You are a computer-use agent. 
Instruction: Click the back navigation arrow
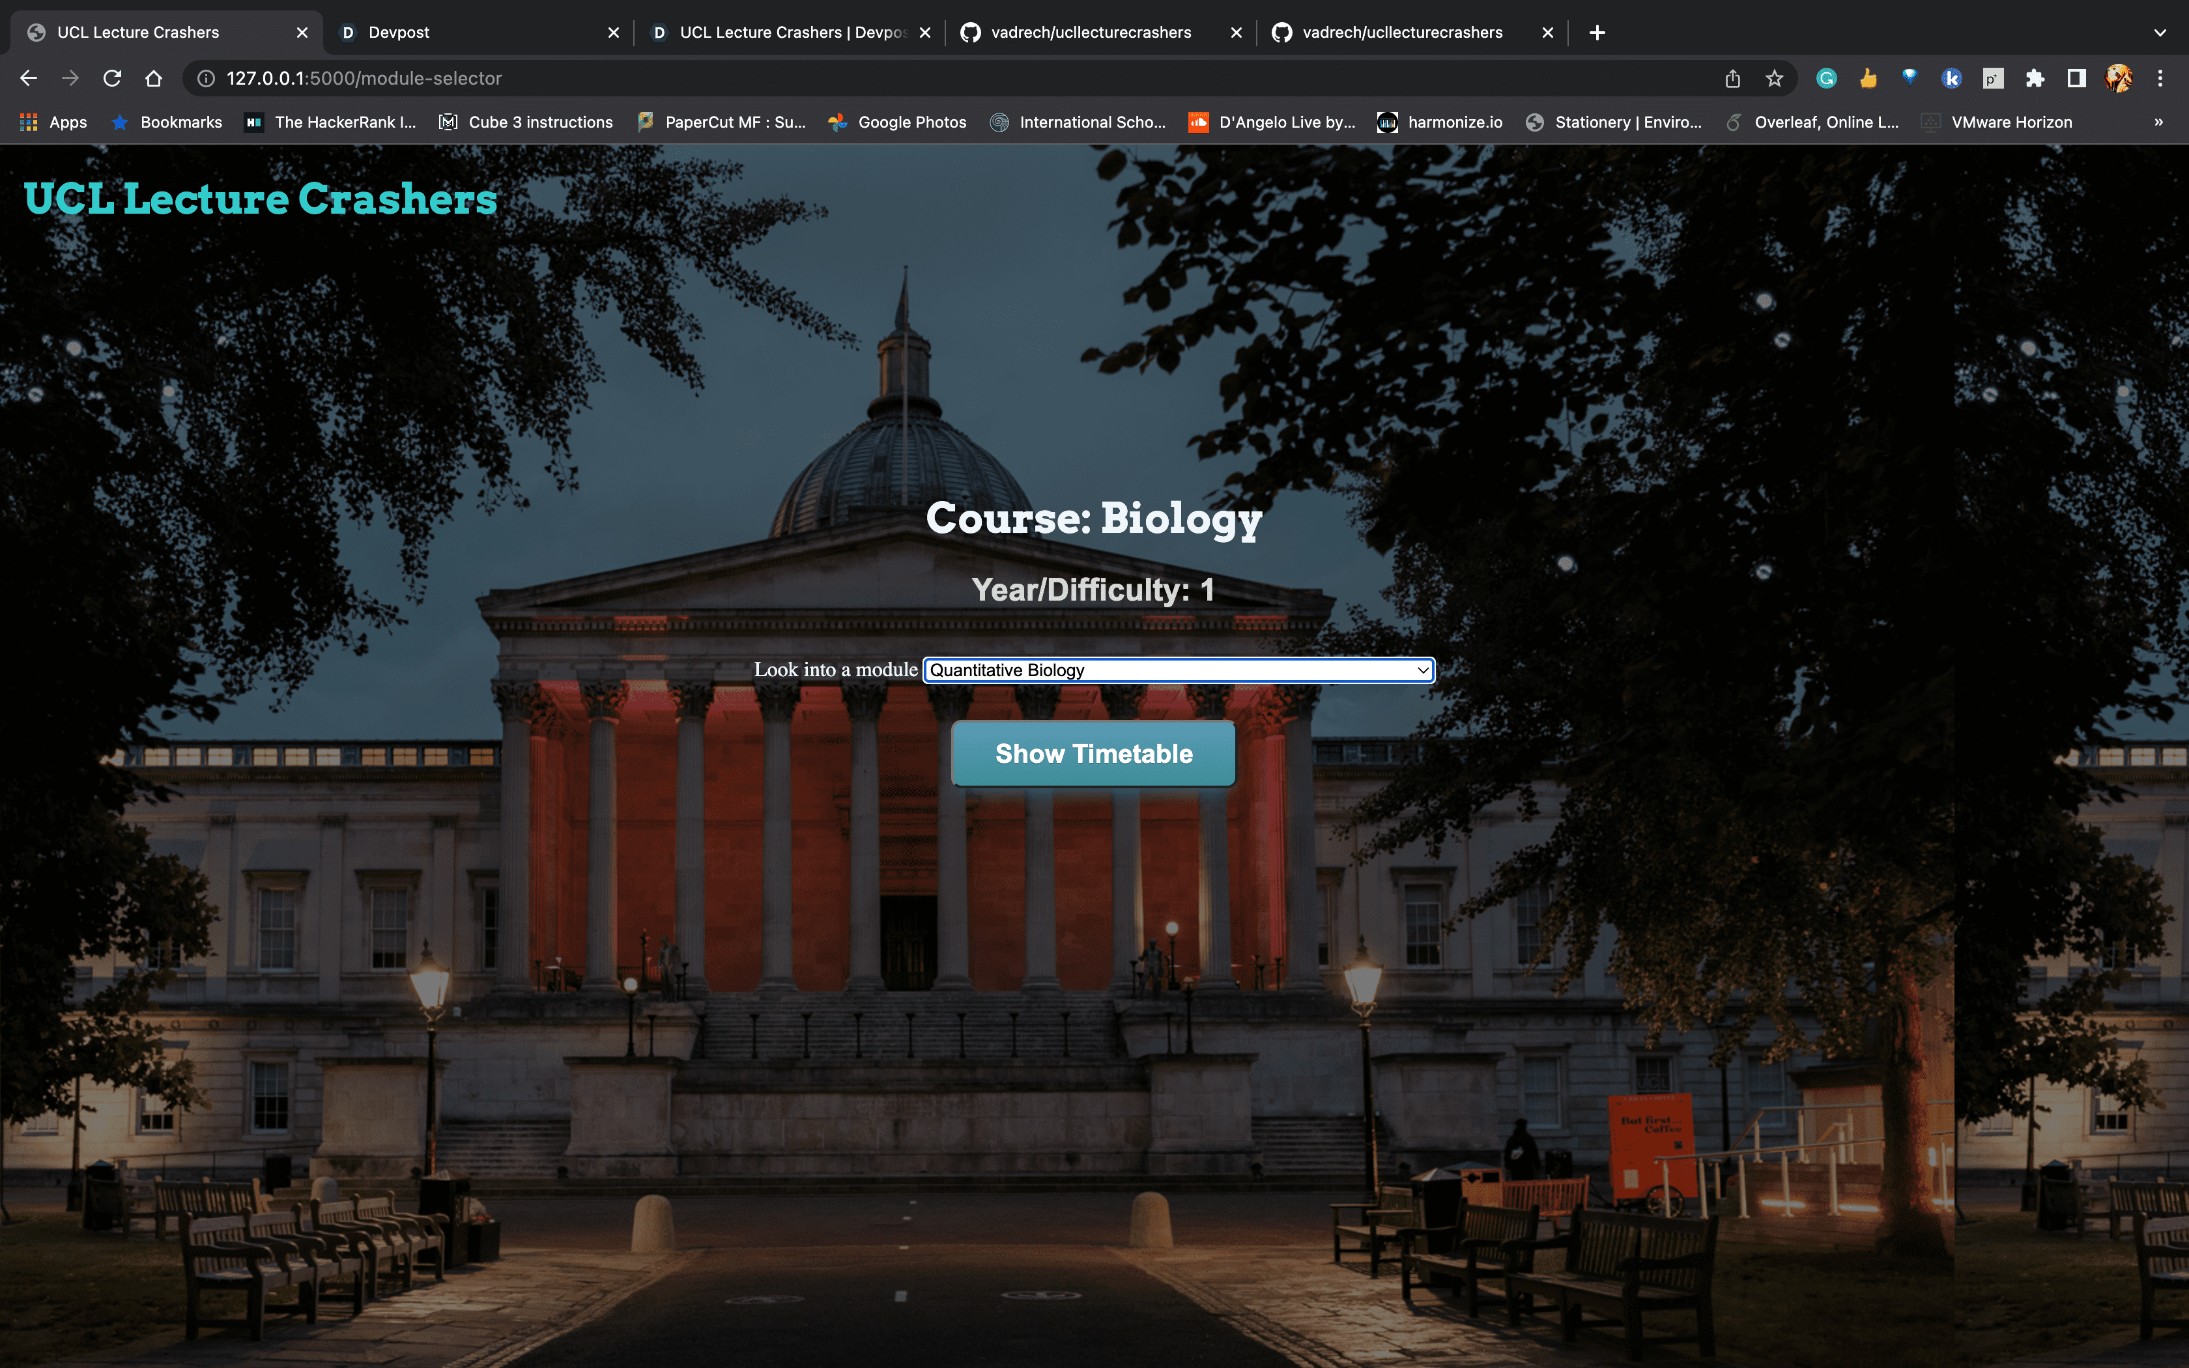tap(29, 79)
